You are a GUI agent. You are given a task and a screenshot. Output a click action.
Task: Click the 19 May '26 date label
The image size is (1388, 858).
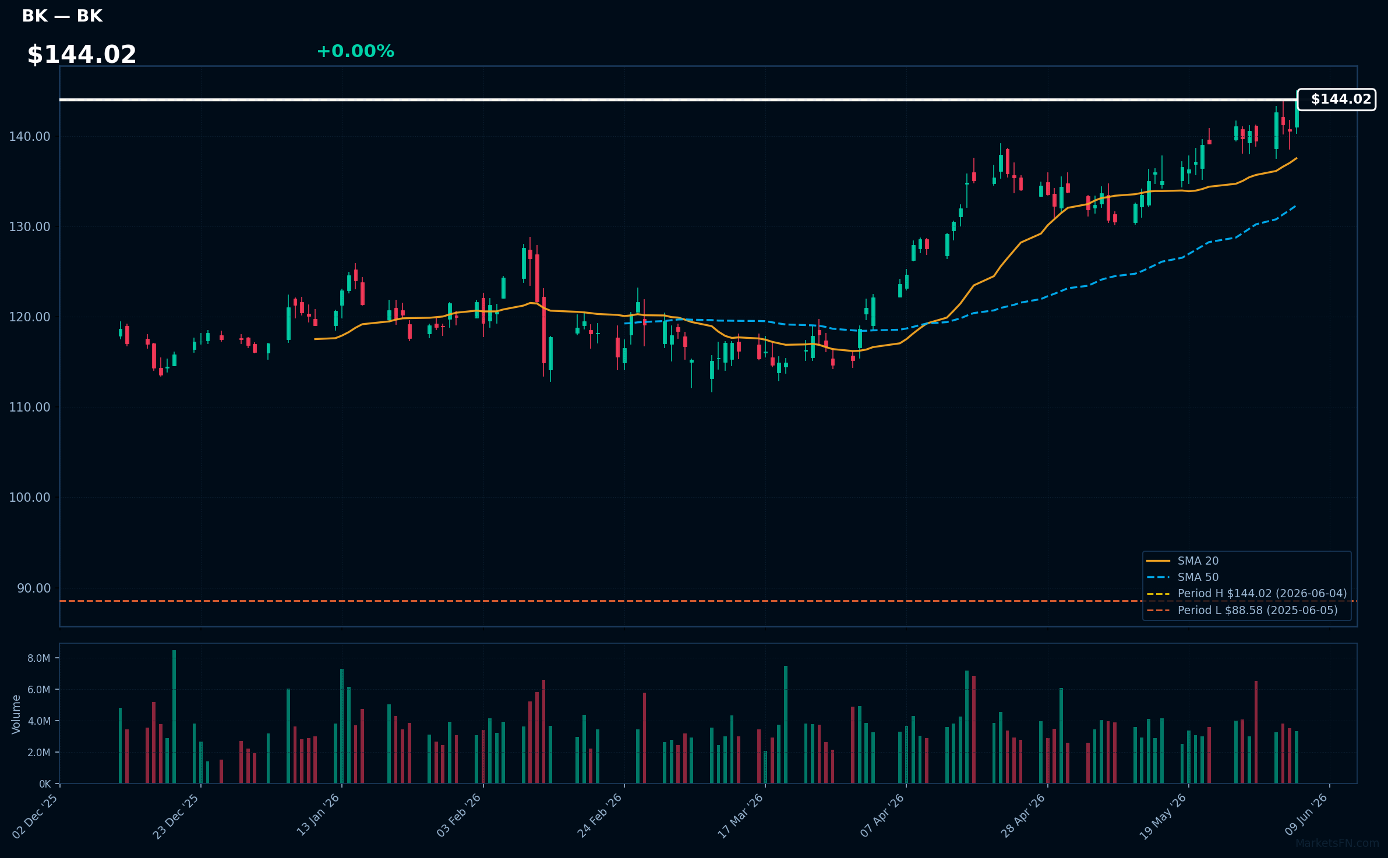[x=1163, y=816]
